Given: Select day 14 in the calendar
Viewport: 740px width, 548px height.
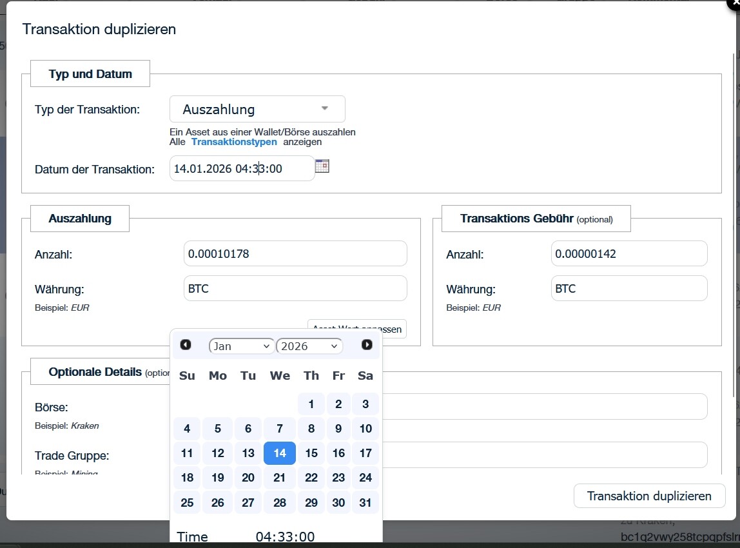Looking at the screenshot, I should 280,453.
